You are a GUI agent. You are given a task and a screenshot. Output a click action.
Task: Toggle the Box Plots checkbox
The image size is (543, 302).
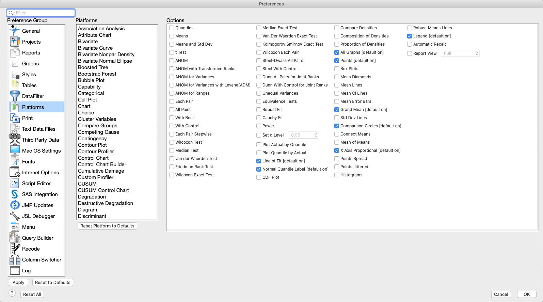(337, 69)
